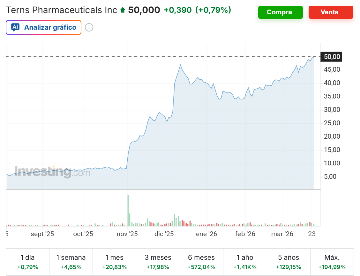Image resolution: width=360 pixels, height=276 pixels.
Task: Select the 1 día timeframe tab
Action: (x=28, y=262)
